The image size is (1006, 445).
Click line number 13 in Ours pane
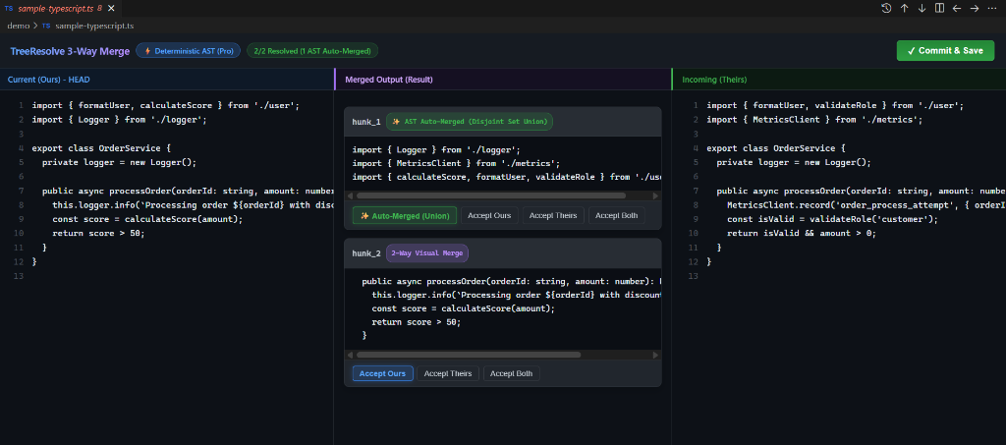click(19, 276)
